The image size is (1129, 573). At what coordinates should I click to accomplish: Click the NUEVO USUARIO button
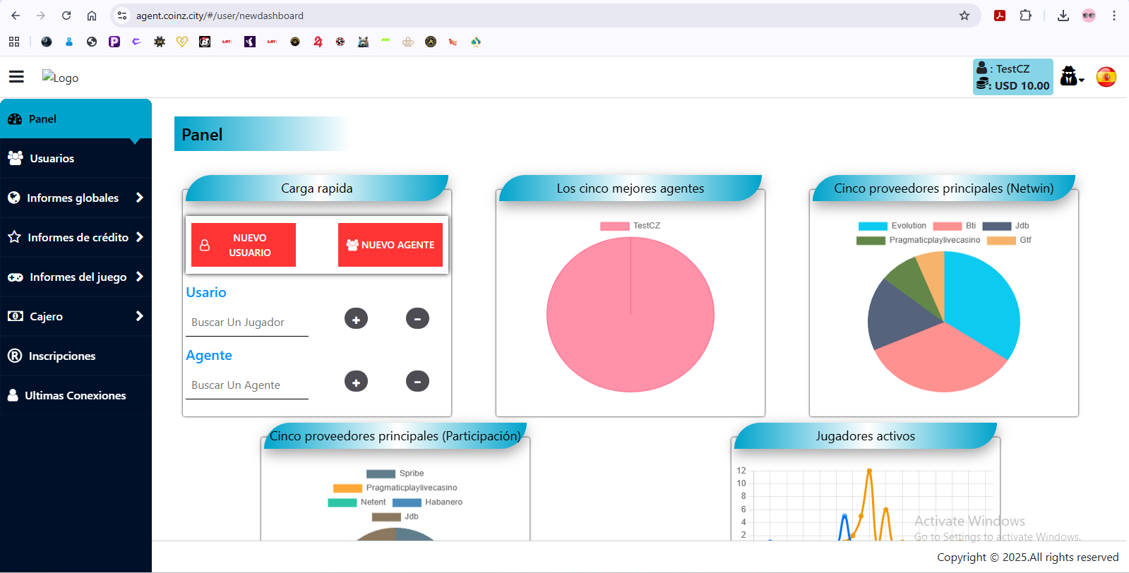pos(244,245)
